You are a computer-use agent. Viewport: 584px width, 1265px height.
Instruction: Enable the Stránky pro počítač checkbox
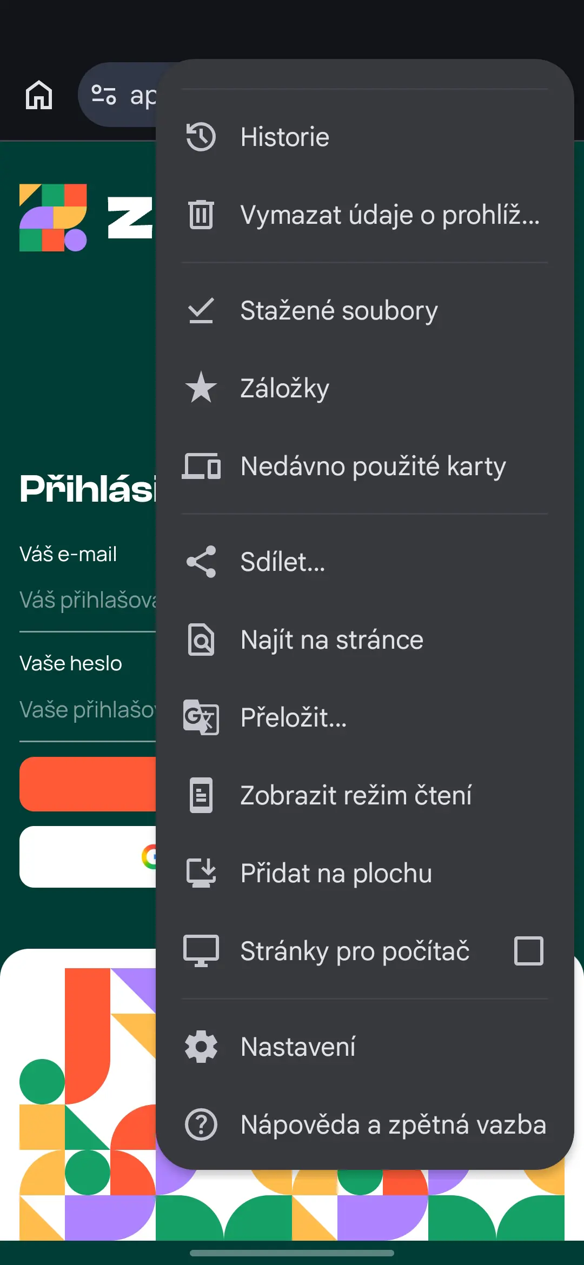click(528, 951)
